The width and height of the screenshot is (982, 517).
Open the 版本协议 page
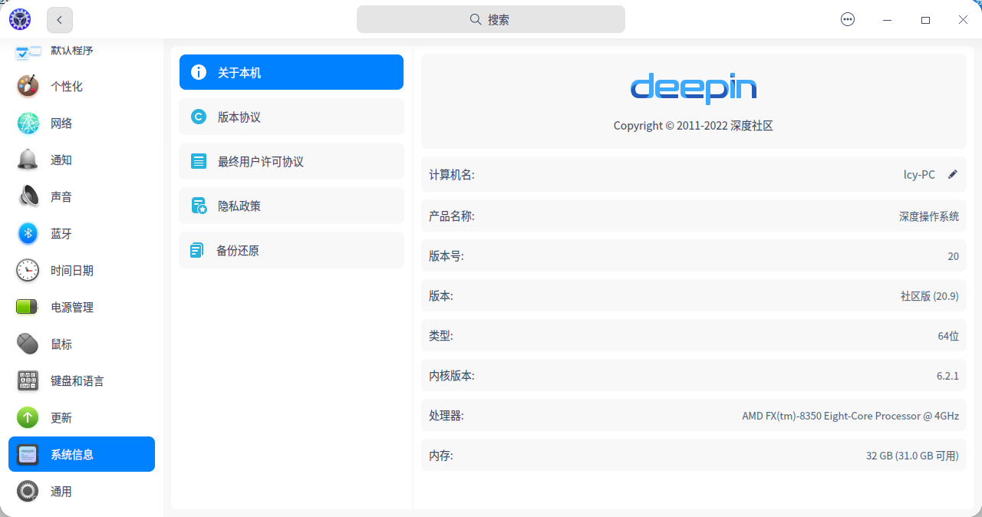(292, 117)
